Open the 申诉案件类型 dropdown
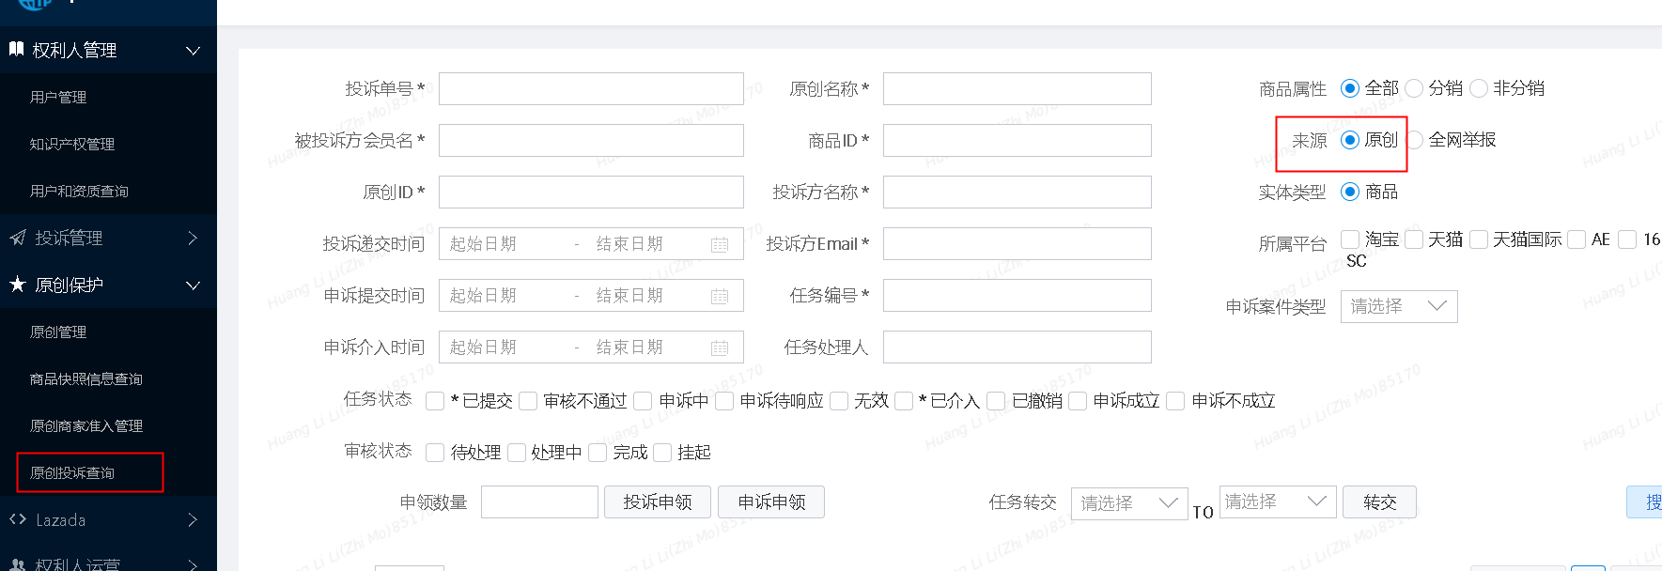Viewport: 1662px width, 571px height. tap(1398, 306)
